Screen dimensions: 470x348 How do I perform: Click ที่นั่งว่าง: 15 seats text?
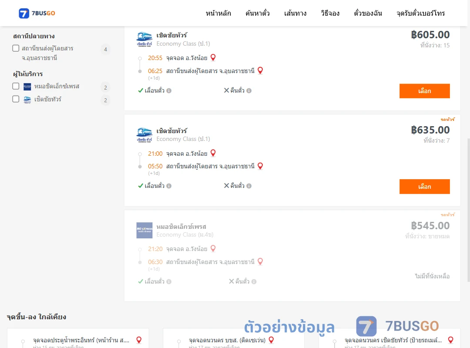[x=435, y=45]
